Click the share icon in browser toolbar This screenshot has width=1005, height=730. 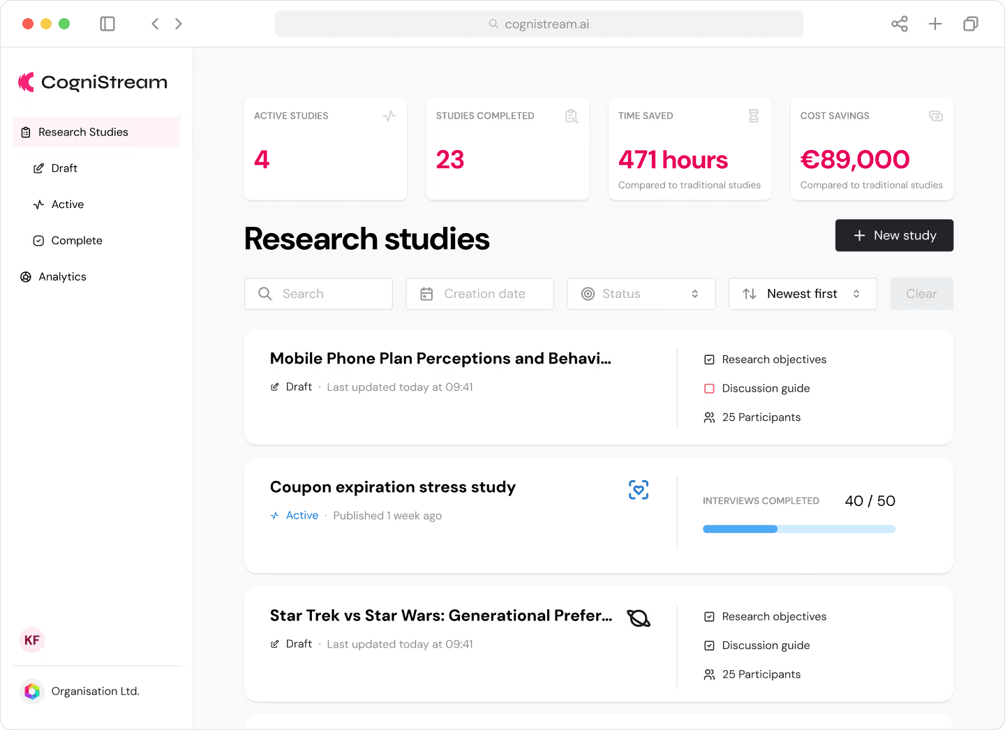pos(900,24)
